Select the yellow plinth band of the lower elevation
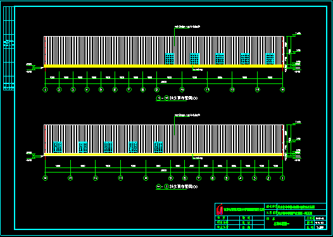Image resolution: width=333 pixels, height=237 pixels. 163,155
